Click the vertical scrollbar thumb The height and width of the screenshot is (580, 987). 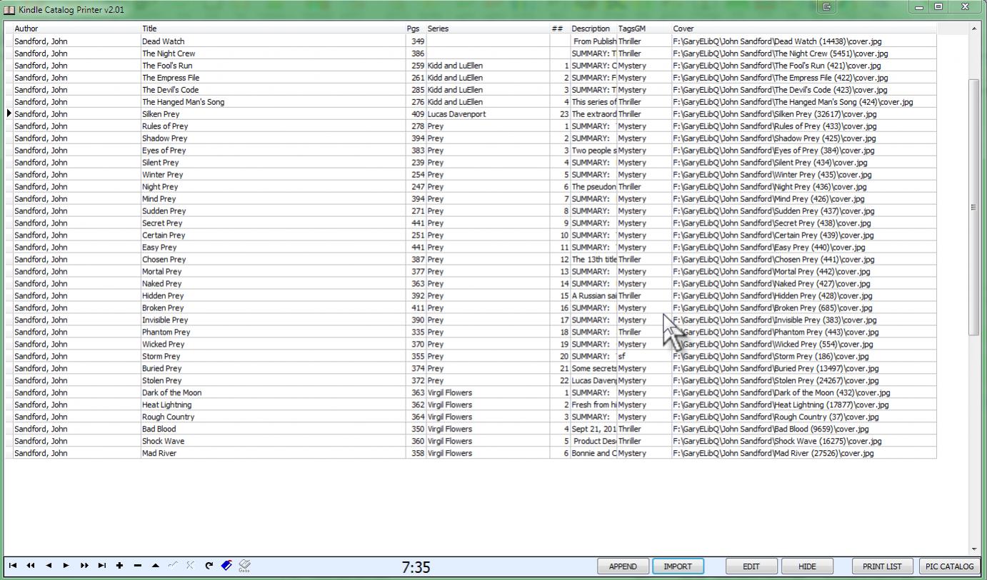click(974, 207)
